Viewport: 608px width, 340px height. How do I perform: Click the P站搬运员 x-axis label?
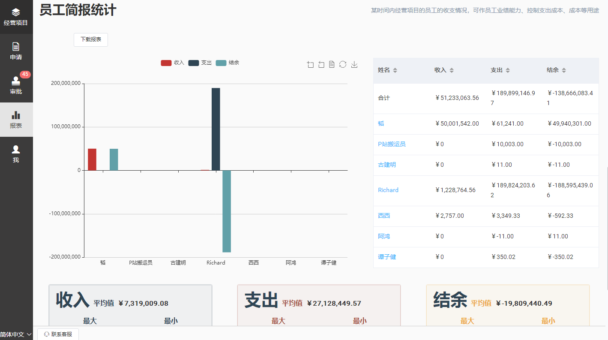pos(141,263)
